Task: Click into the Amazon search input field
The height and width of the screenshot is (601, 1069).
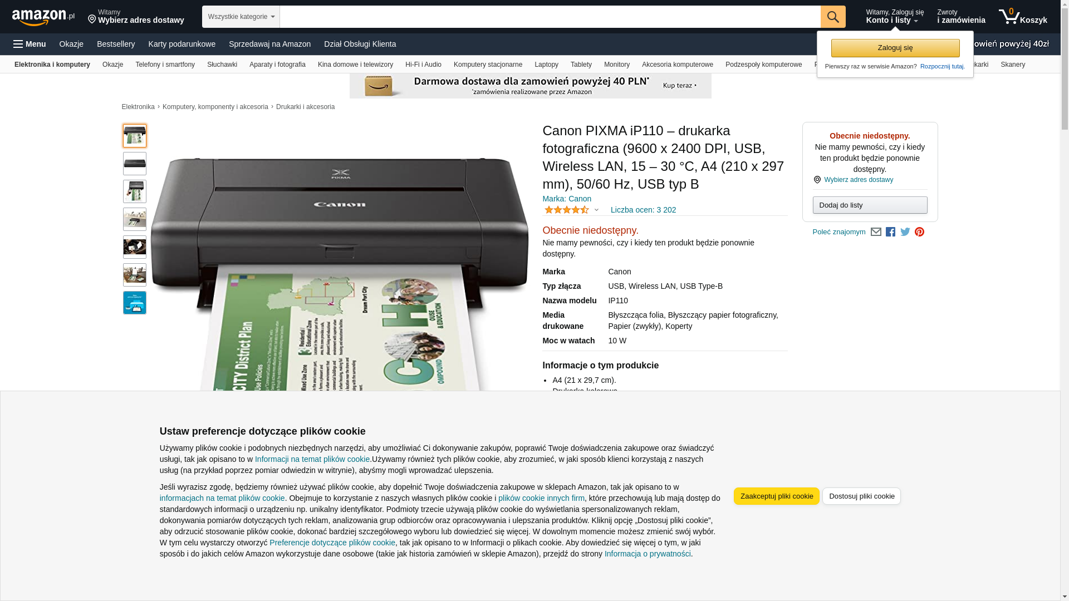Action: point(550,17)
